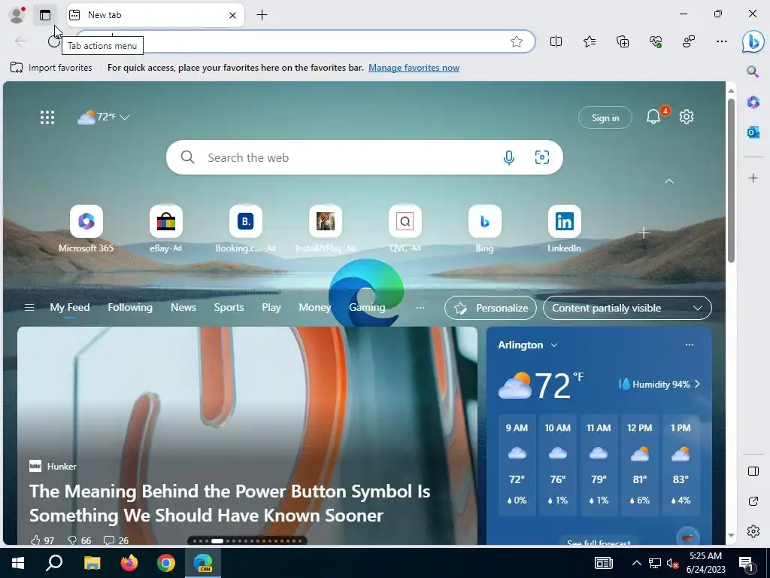Viewport: 770px width, 578px height.
Task: Open page settings gear icon
Action: [x=686, y=117]
